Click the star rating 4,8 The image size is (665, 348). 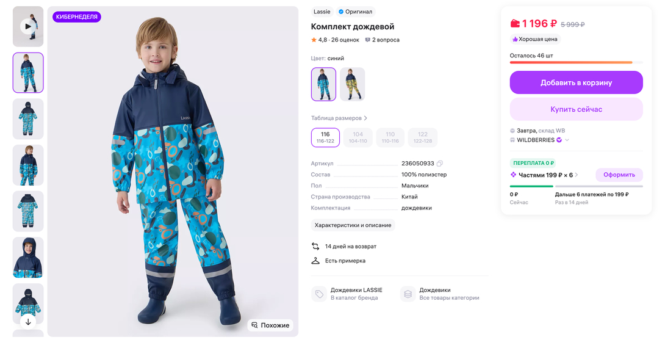coord(319,40)
